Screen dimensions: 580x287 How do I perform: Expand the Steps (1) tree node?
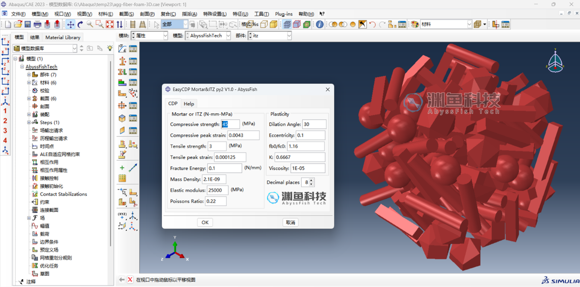[x=29, y=122]
